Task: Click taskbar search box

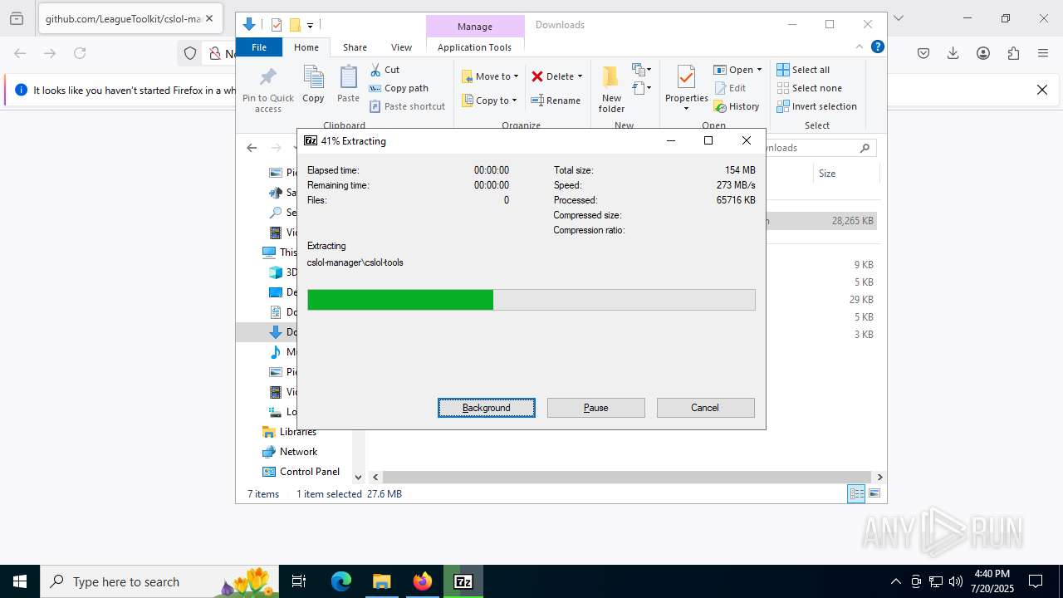Action: [159, 581]
